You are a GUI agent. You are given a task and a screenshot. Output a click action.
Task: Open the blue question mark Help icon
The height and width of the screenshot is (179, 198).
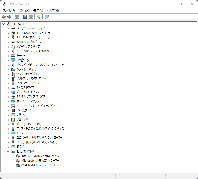[x=25, y=17]
